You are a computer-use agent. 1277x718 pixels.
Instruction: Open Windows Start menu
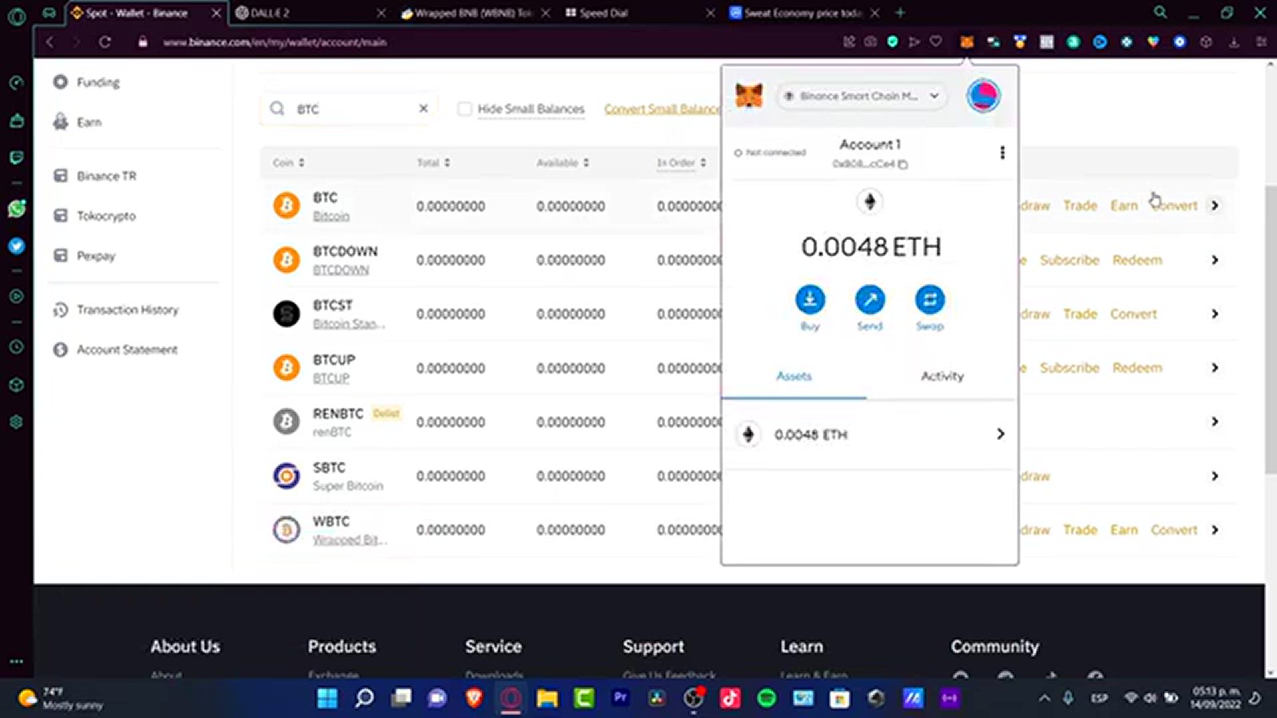pyautogui.click(x=327, y=698)
